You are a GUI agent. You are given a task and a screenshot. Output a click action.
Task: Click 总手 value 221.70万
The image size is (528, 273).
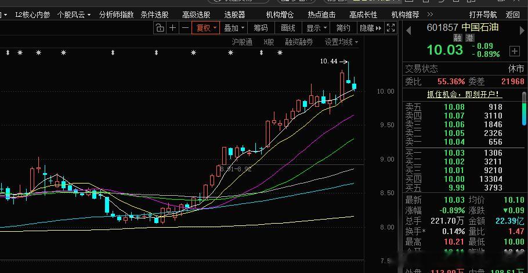(448, 221)
